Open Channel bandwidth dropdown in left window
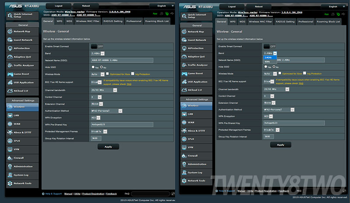350x203 pixels. [x=104, y=90]
